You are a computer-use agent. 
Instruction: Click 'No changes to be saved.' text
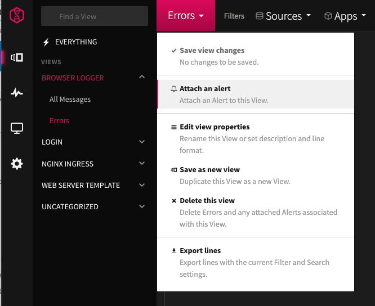click(x=219, y=62)
